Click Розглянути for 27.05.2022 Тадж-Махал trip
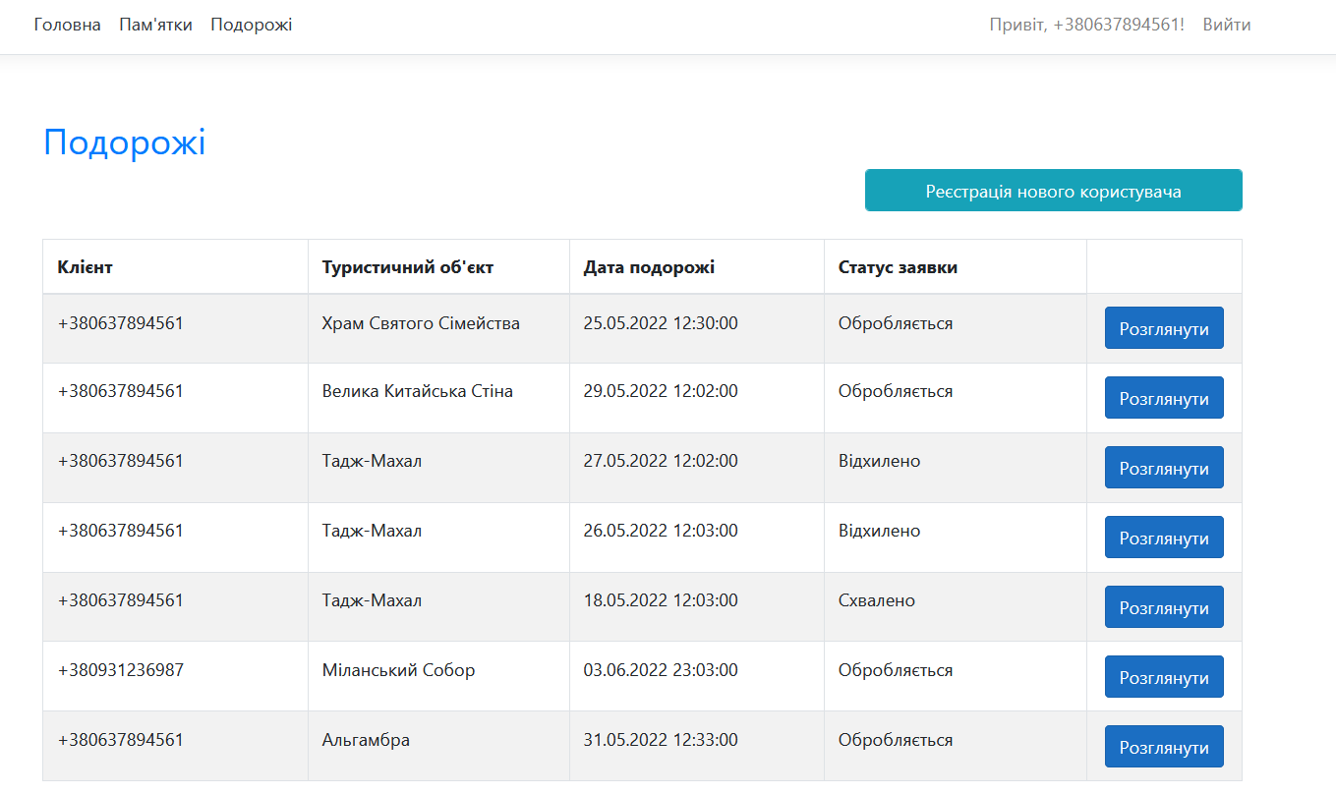 click(1164, 468)
